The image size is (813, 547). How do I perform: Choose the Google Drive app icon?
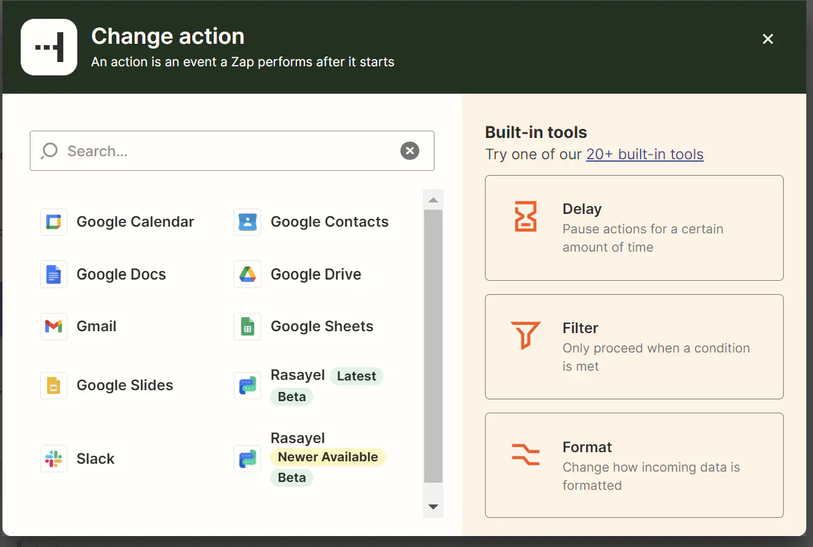(x=247, y=274)
